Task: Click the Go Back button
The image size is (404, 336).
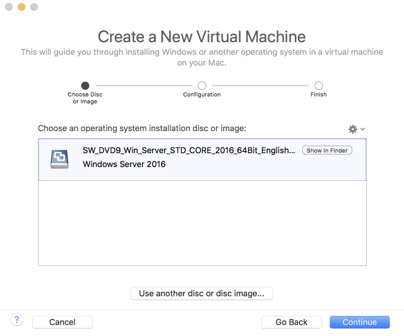Action: pos(292,322)
